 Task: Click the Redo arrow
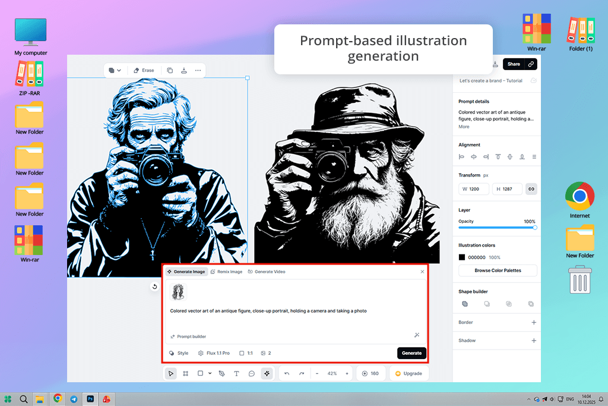[302, 373]
